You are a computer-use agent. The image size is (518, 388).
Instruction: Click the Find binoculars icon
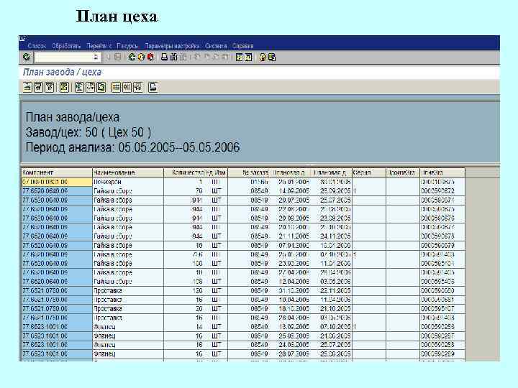173,57
